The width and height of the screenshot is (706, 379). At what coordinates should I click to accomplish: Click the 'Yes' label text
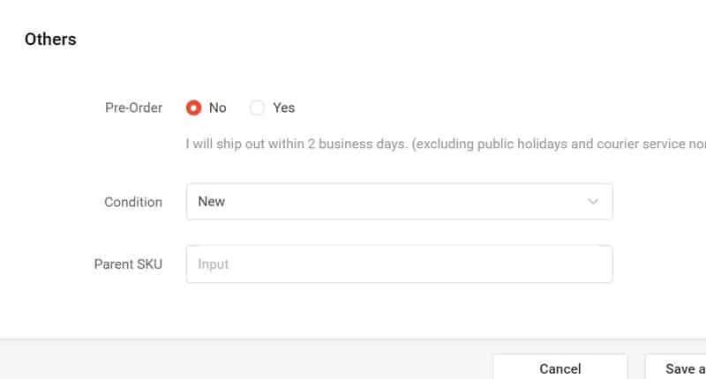(x=283, y=108)
